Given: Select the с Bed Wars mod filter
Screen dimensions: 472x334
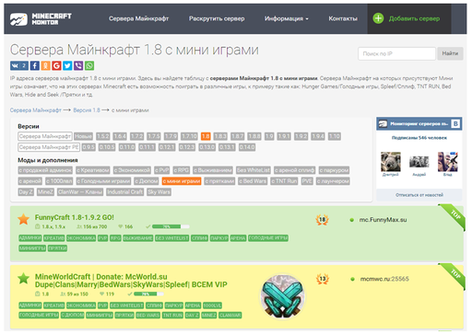Looking at the screenshot, I should (253, 181).
